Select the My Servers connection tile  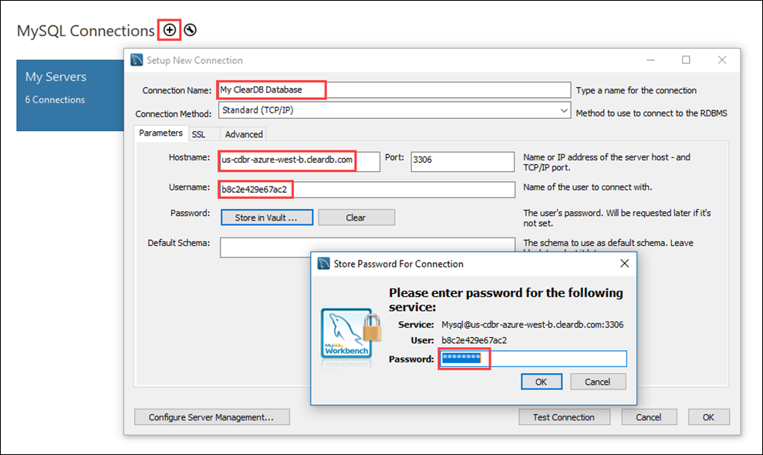tap(70, 96)
